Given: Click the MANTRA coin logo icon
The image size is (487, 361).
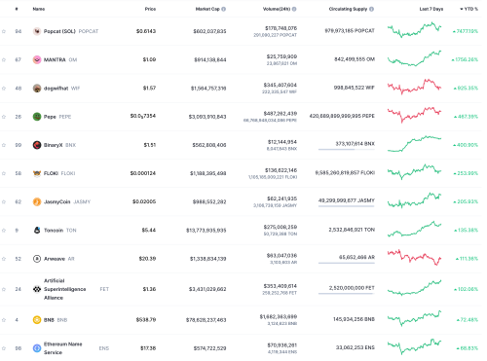Looking at the screenshot, I should pos(37,59).
